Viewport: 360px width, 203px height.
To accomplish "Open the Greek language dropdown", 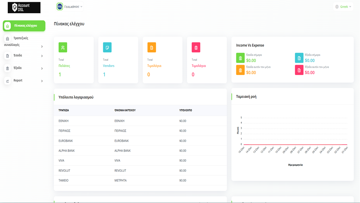I will 343,7.
